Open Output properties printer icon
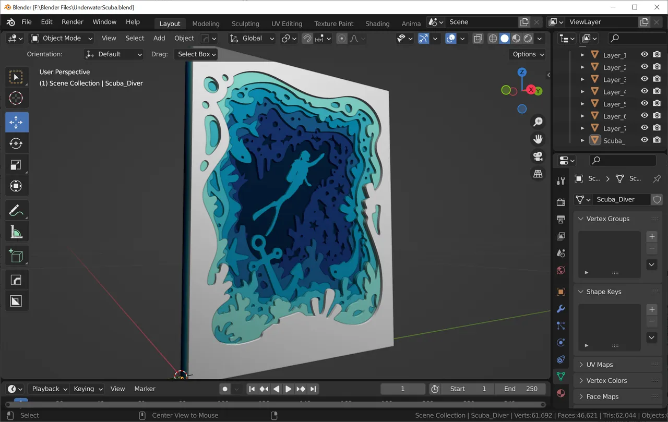668x422 pixels. (561, 219)
